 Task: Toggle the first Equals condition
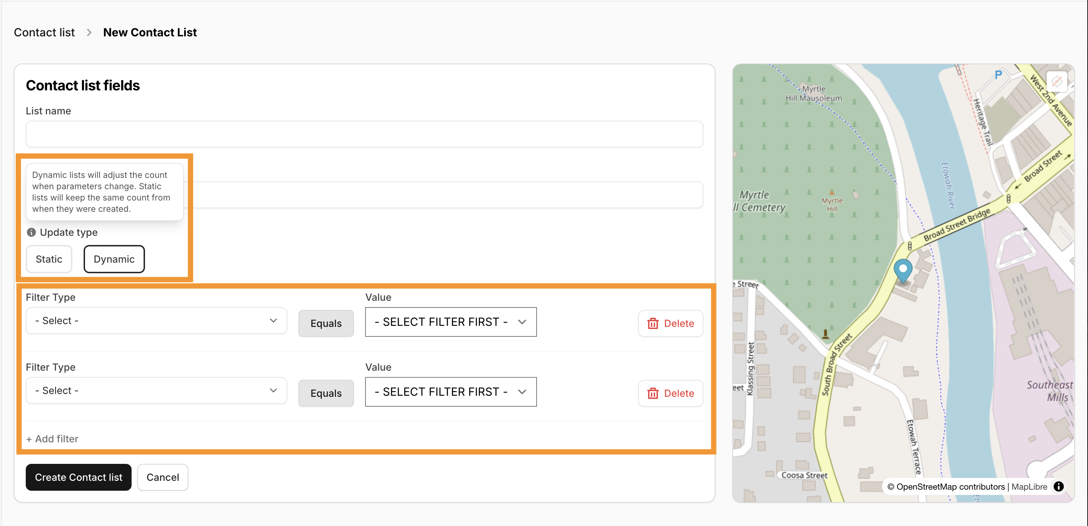326,323
